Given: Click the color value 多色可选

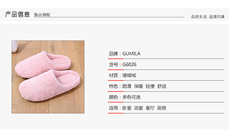Looking at the screenshot, I should (x=131, y=97).
